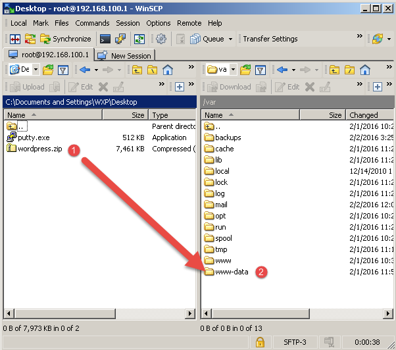The height and width of the screenshot is (350, 396).
Task: Click the Compare Directories toolbar icon
Action: click(x=15, y=39)
